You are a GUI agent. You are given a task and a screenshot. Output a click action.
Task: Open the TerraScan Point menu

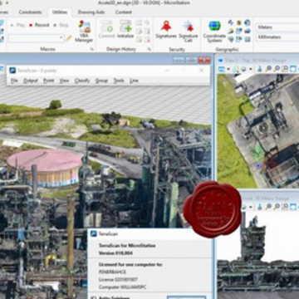click(x=49, y=81)
